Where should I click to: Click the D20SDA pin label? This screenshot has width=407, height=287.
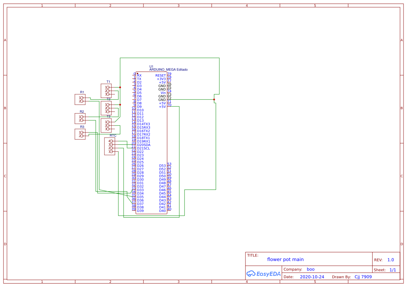[x=143, y=144]
